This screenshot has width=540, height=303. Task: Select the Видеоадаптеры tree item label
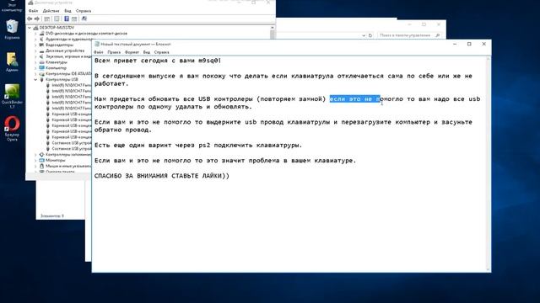coord(59,45)
